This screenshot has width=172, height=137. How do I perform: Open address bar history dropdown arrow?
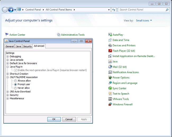pyautogui.click(x=109, y=10)
